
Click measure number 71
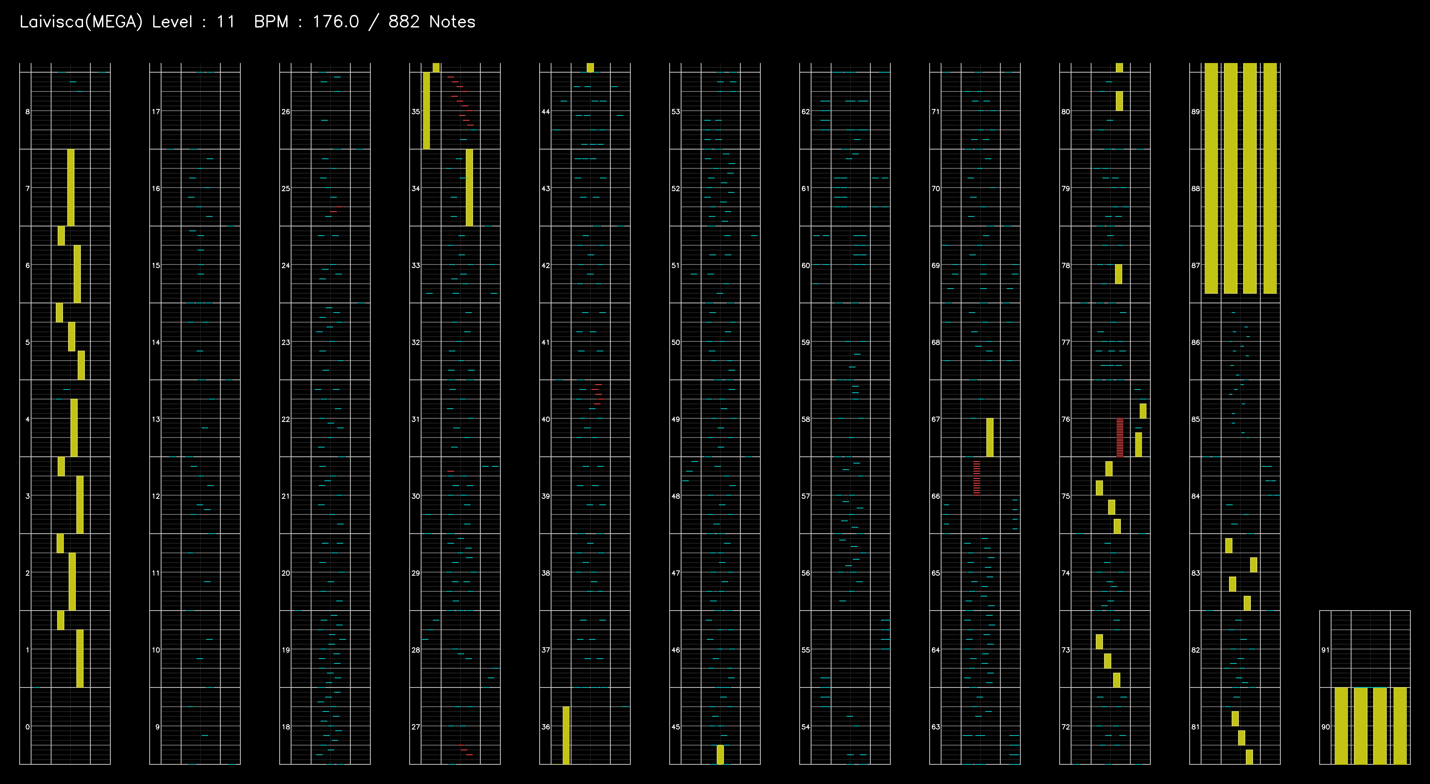pyautogui.click(x=936, y=112)
